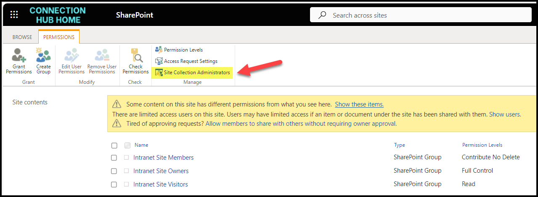This screenshot has width=538, height=197.
Task: Toggle the select-all checkbox in header
Action: [x=114, y=145]
